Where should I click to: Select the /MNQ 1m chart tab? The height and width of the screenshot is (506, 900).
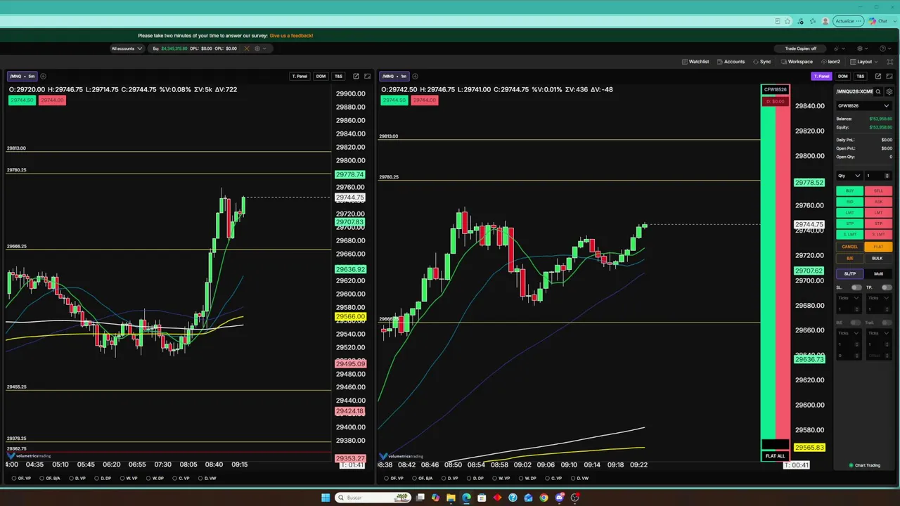394,76
